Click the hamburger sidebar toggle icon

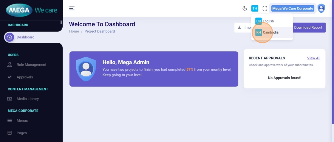[72, 8]
